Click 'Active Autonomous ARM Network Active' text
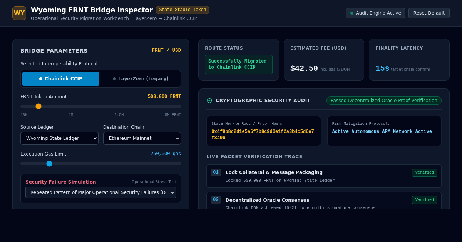The width and height of the screenshot is (462, 242). [382, 132]
